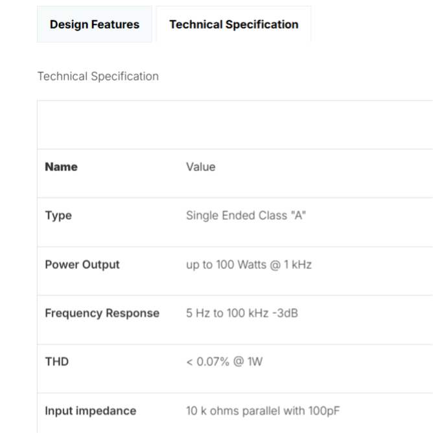Click "-3dB" in the Frequency Response value
The image size is (433, 433).
click(x=285, y=313)
